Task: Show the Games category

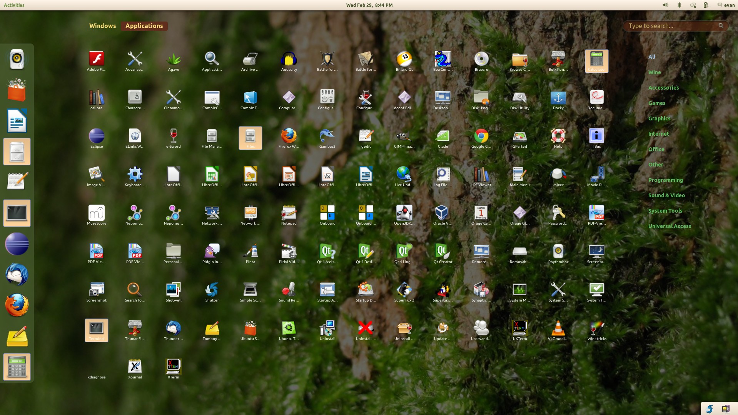Action: 657,103
